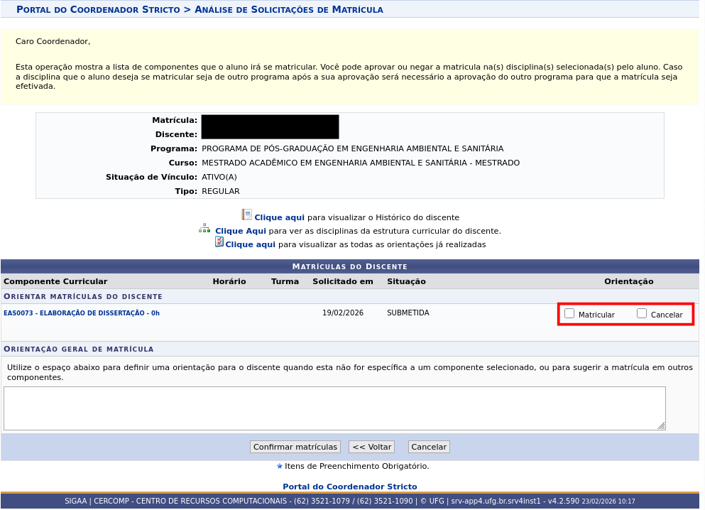Click the Histórico do discente notebook icon
The image size is (705, 510).
[245, 214]
